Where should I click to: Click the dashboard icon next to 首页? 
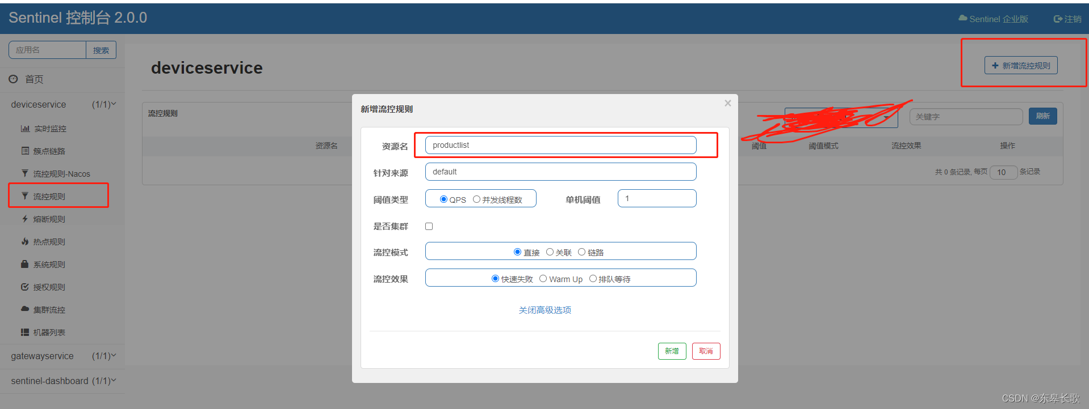coord(13,79)
